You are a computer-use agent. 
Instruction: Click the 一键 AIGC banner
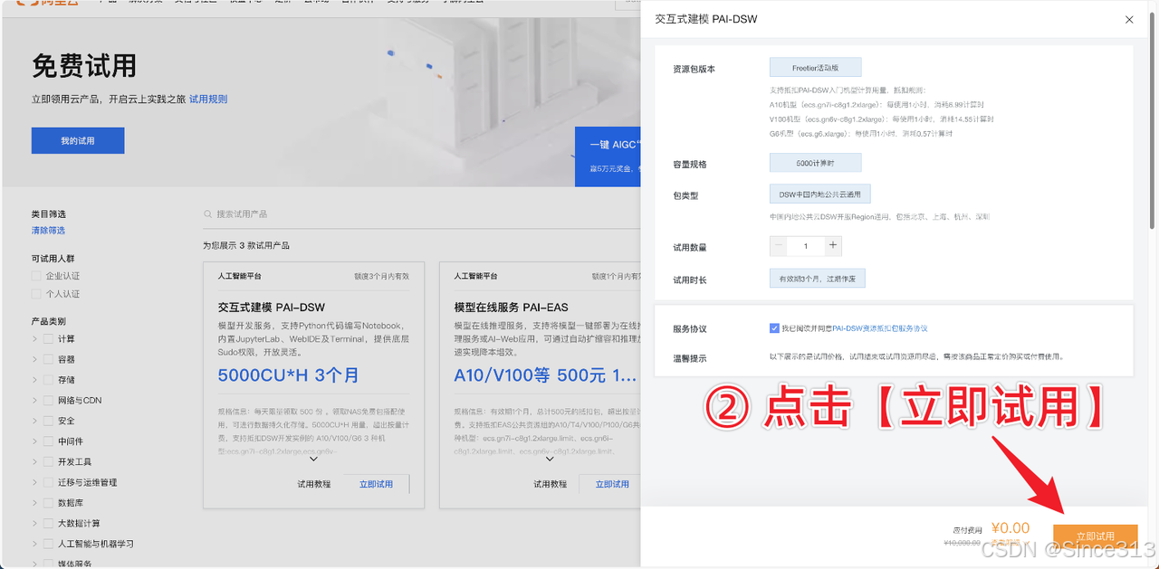point(608,155)
